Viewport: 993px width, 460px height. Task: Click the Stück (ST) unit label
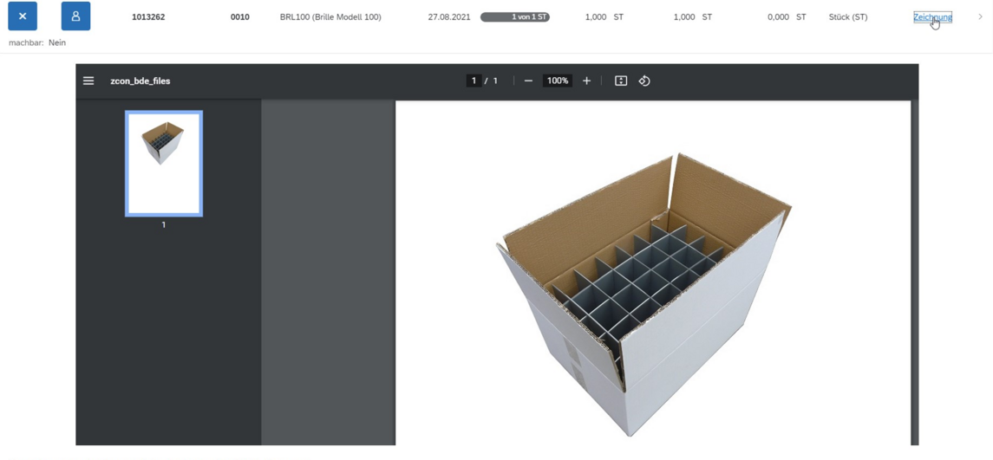(847, 17)
